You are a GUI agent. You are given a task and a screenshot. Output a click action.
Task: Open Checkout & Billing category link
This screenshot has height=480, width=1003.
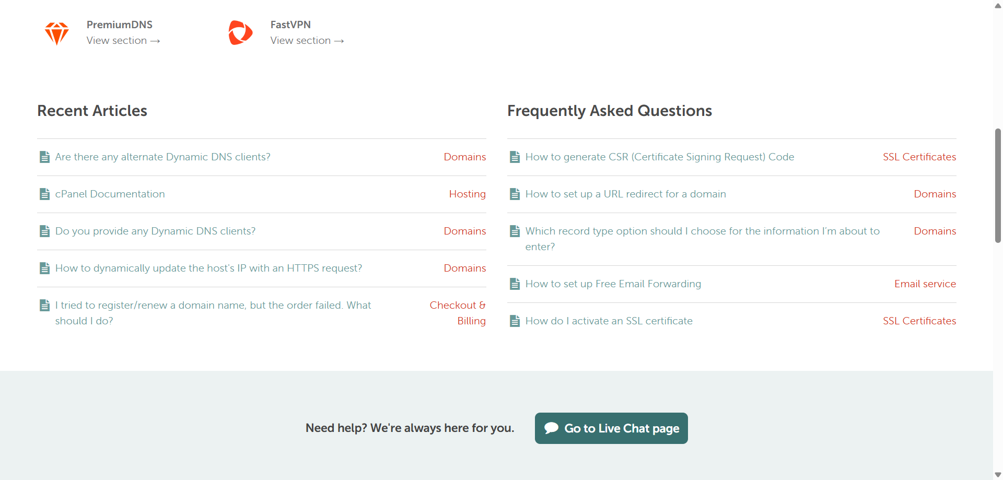458,313
